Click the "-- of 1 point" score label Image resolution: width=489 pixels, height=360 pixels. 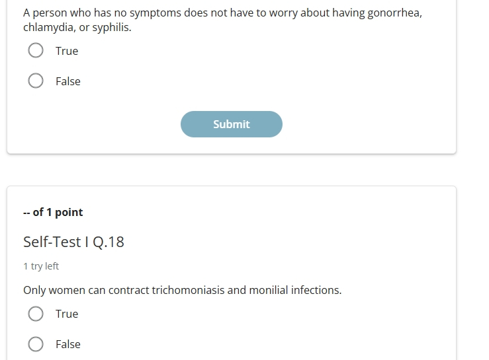(x=53, y=212)
